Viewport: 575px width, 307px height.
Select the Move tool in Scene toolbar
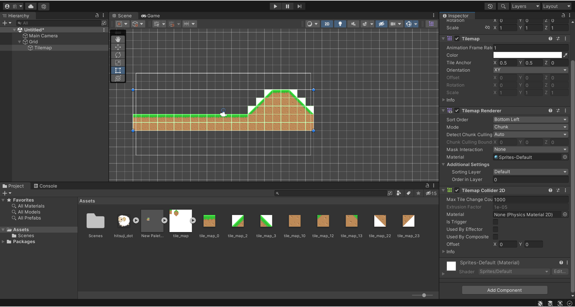[x=118, y=47]
